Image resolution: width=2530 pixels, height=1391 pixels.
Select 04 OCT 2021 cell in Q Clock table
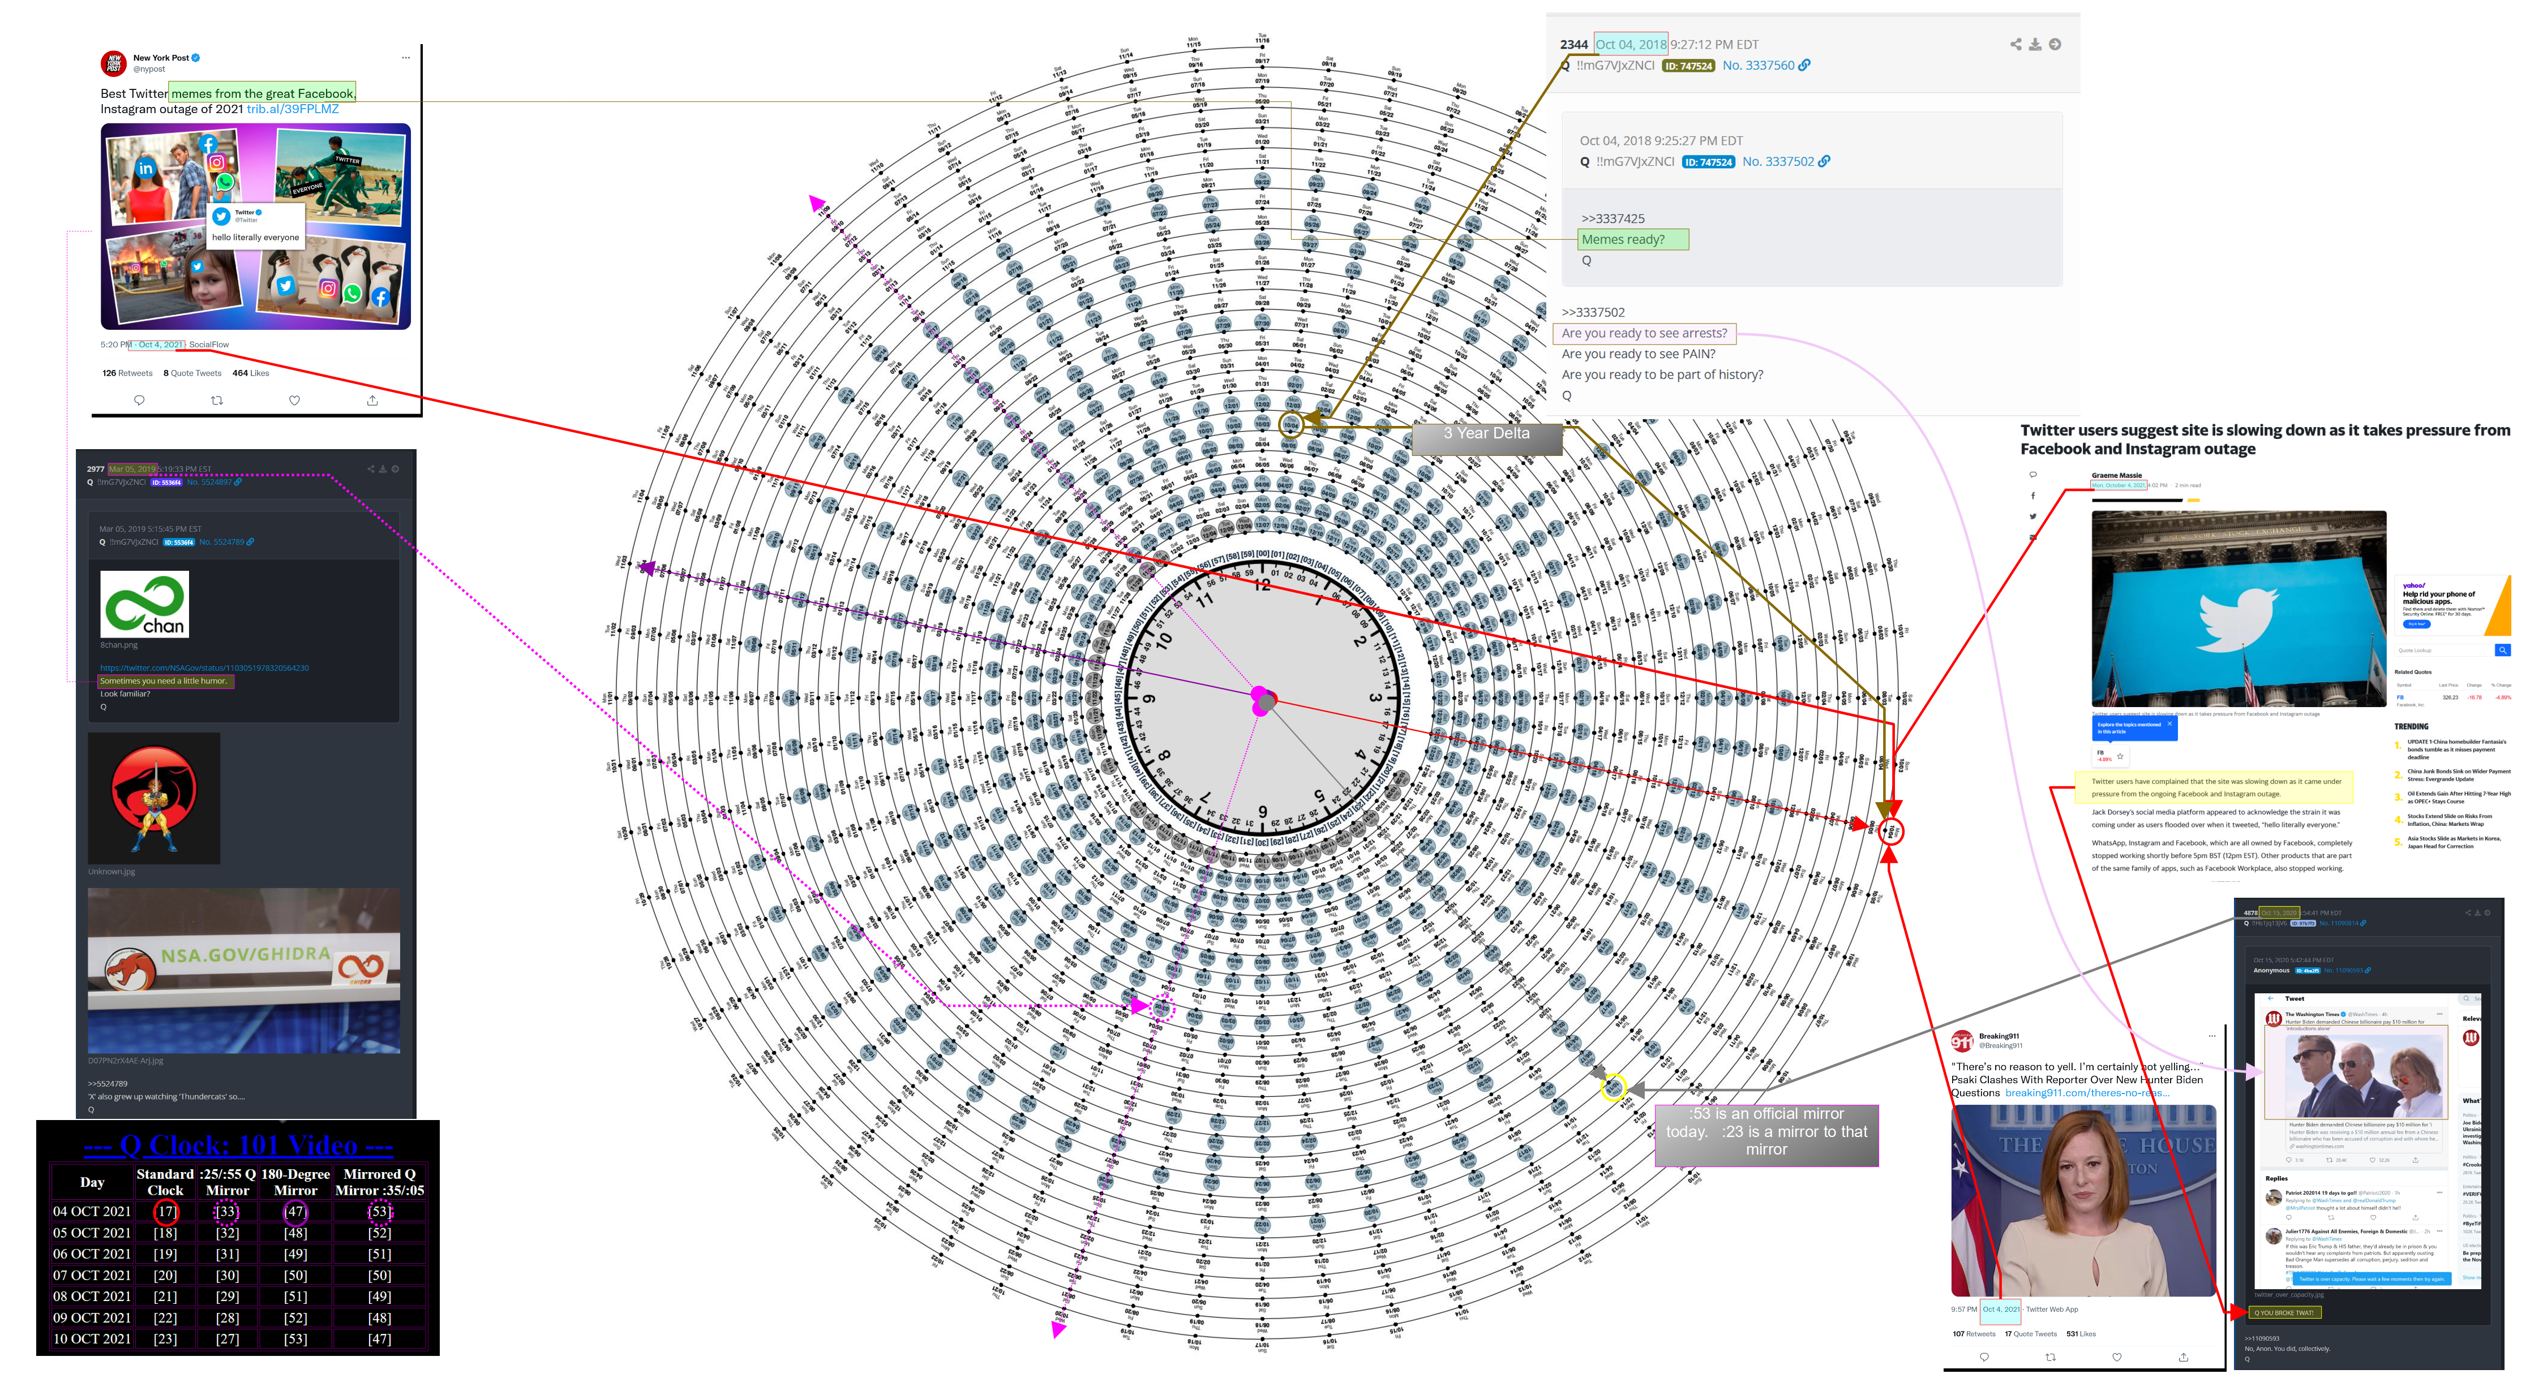coord(92,1211)
